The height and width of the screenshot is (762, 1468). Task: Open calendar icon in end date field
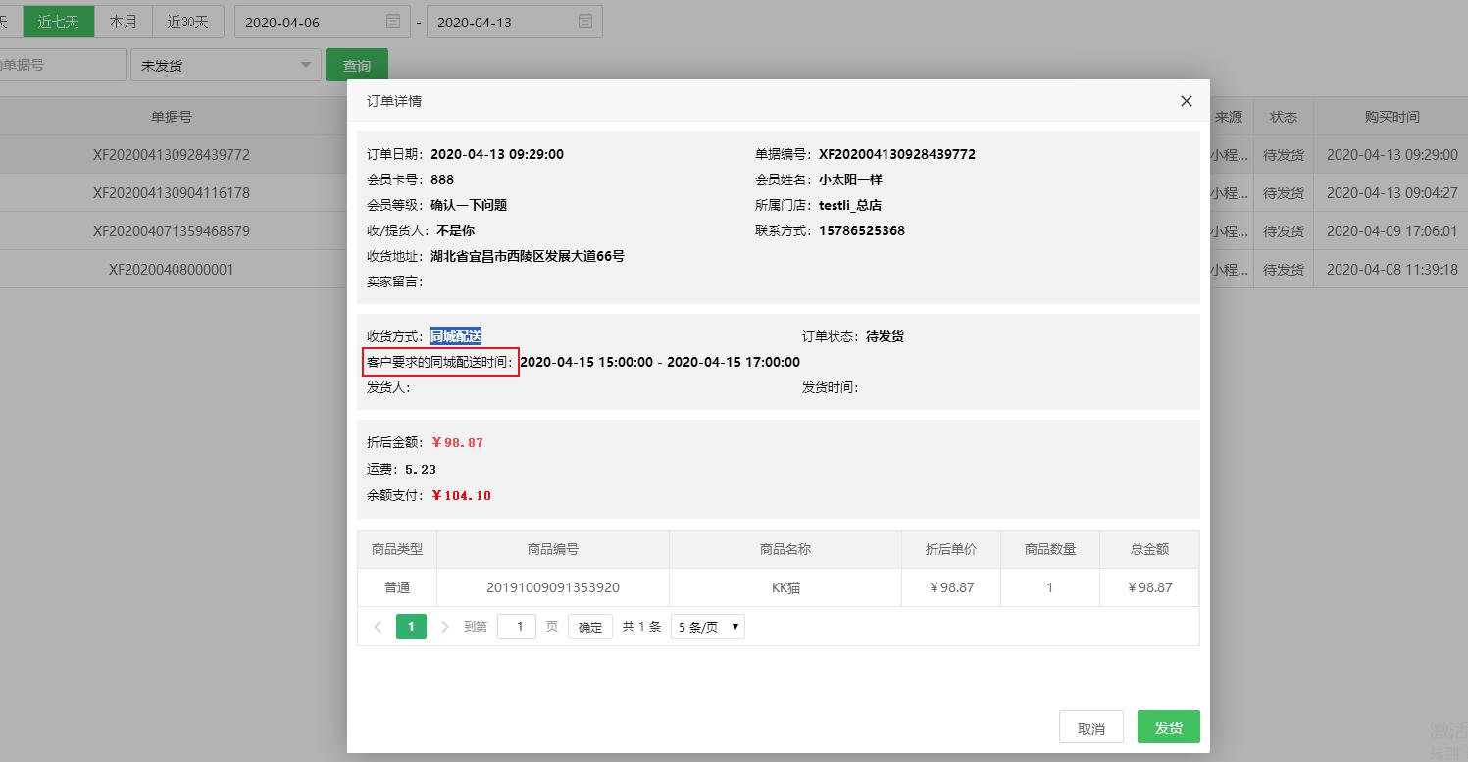point(585,22)
